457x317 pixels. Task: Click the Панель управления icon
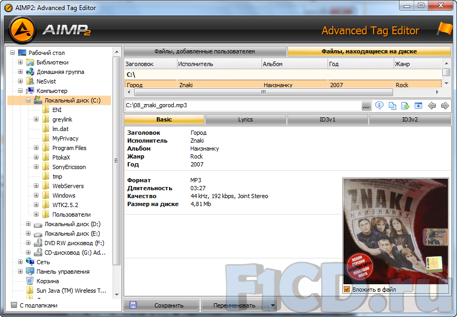coord(30,271)
